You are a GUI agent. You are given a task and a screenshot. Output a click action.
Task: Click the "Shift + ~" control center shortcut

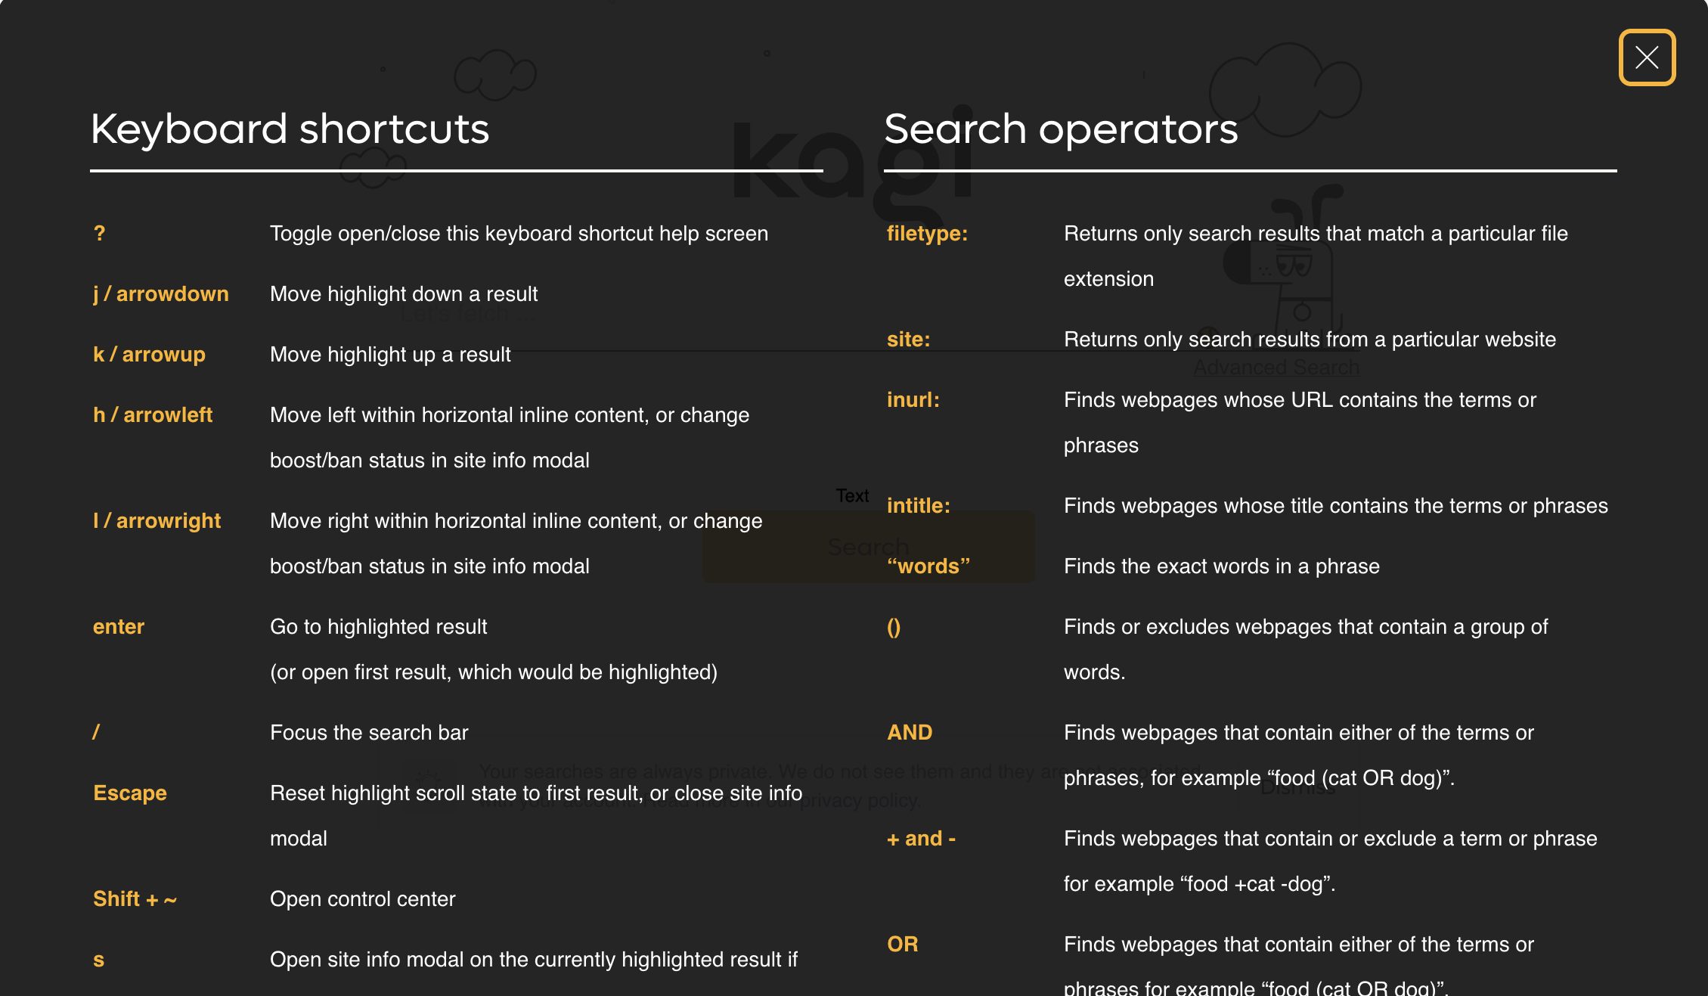pos(135,899)
